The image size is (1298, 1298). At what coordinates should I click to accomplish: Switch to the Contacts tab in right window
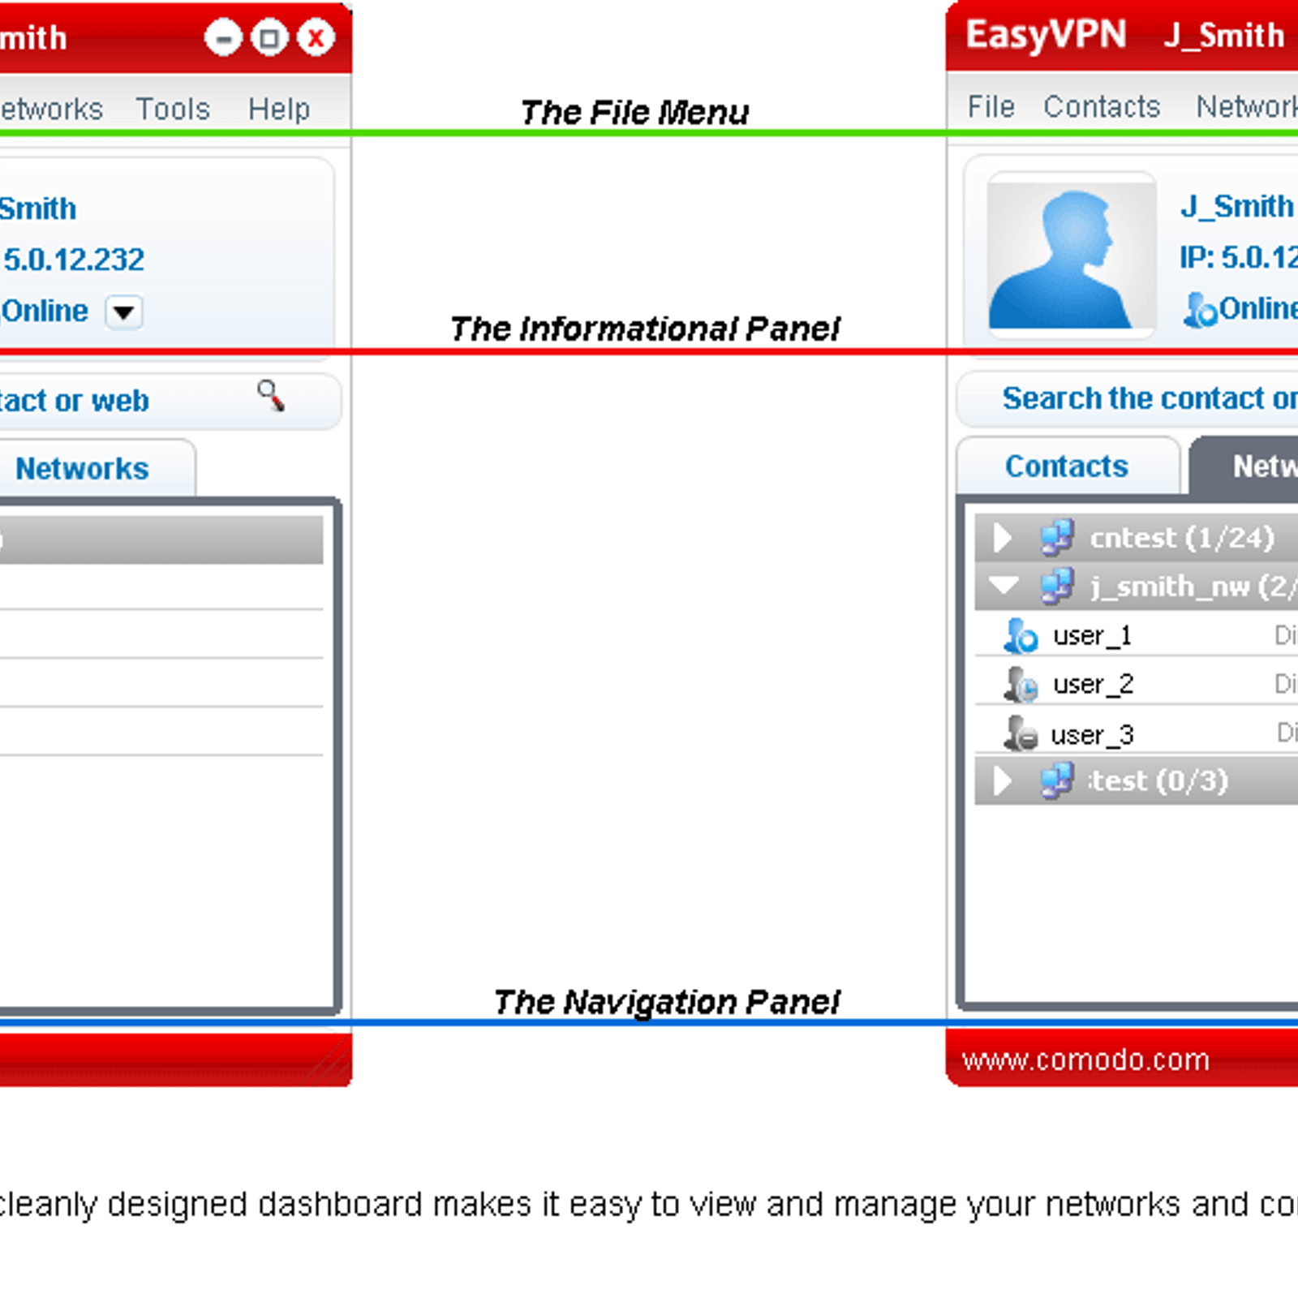1067,466
